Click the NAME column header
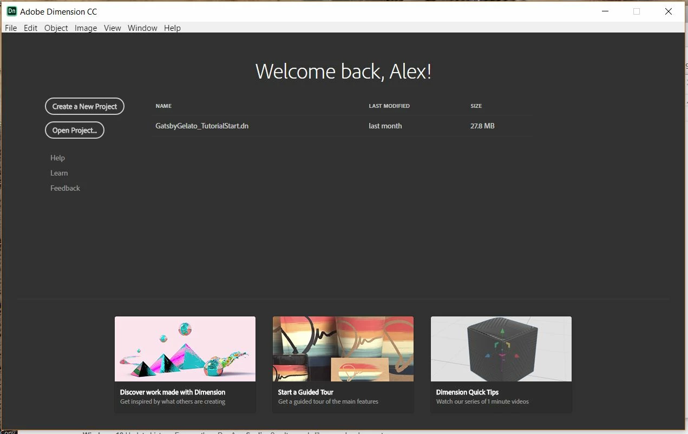 163,106
